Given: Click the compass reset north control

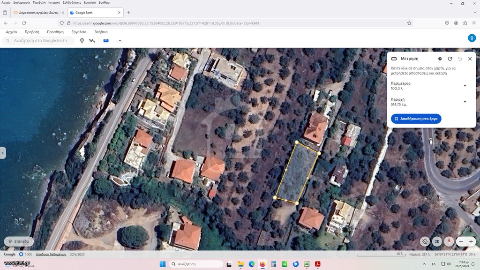Looking at the screenshot, I should pyautogui.click(x=449, y=241).
